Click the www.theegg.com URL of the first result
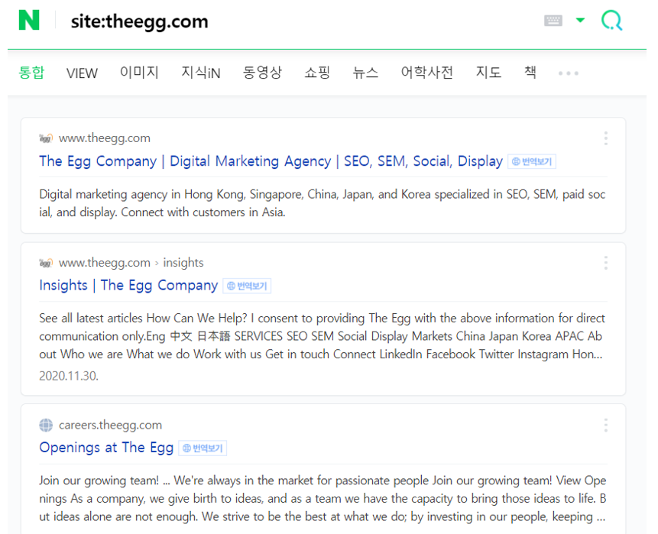Image resolution: width=658 pixels, height=534 pixels. (105, 138)
